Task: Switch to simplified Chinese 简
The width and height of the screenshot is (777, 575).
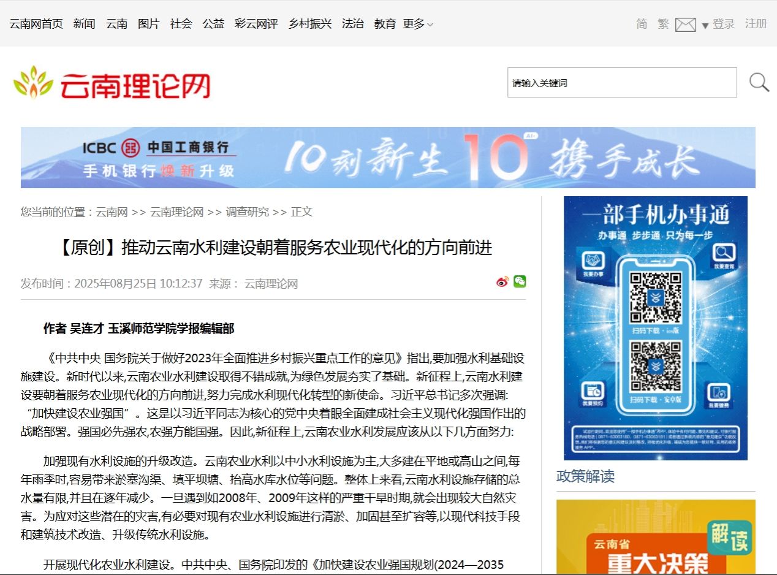Action: click(642, 24)
